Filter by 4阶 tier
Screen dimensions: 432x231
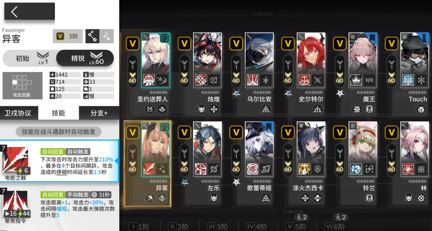pyautogui.click(x=257, y=226)
